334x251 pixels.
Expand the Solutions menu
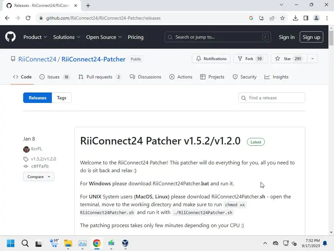[x=67, y=37]
